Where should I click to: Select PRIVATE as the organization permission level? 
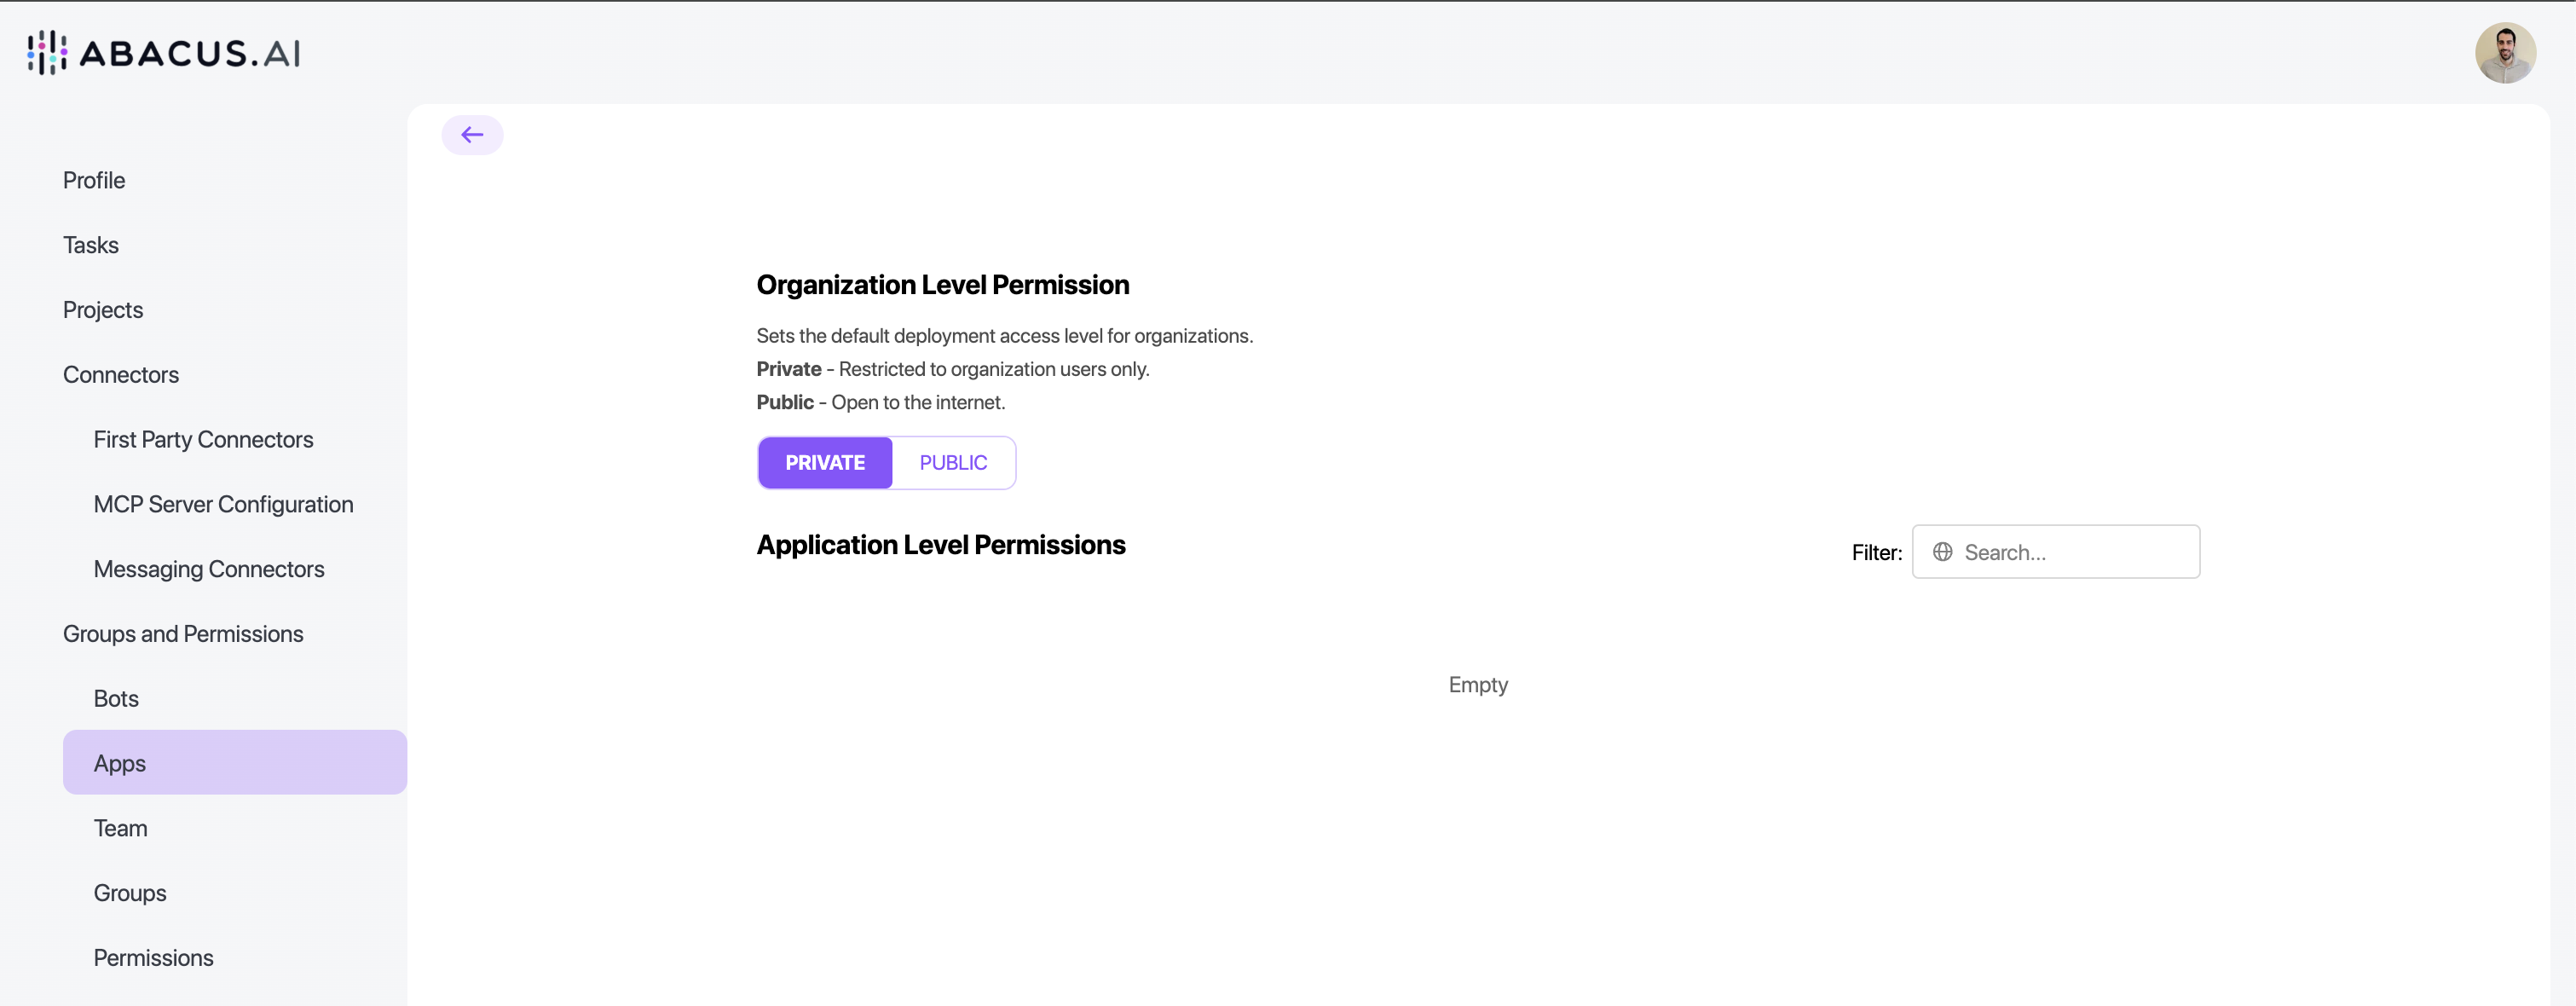(824, 462)
